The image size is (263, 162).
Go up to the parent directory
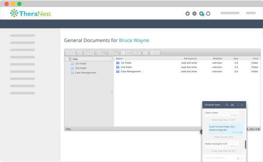[92, 53]
